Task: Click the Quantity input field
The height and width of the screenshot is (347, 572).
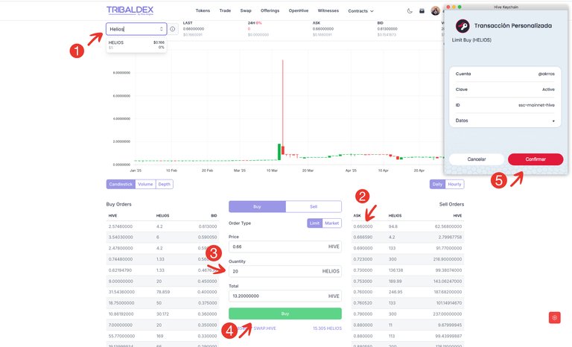Action: coord(285,271)
